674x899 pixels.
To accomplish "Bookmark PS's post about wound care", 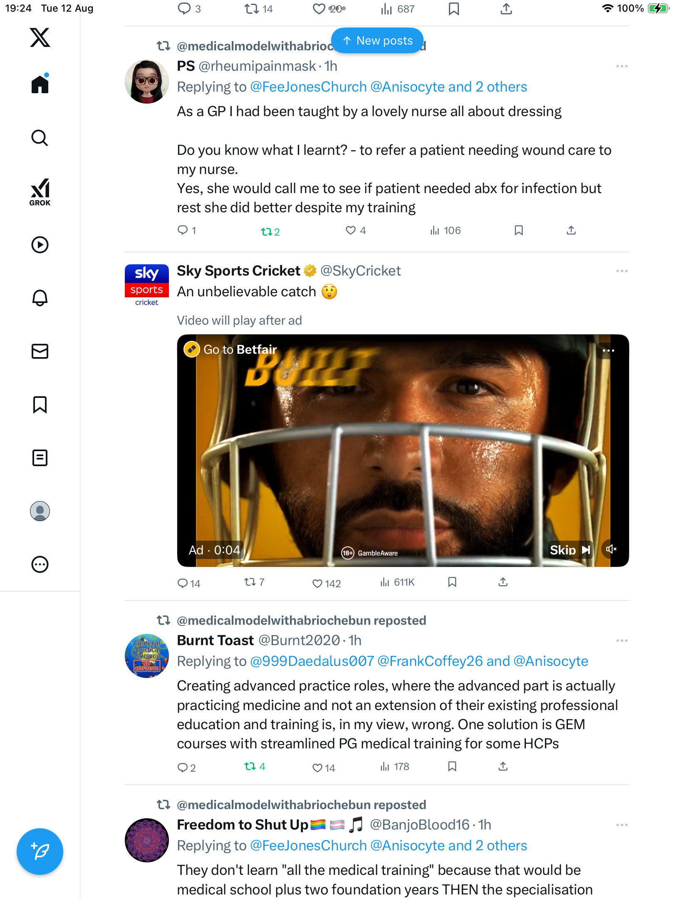I will (518, 230).
